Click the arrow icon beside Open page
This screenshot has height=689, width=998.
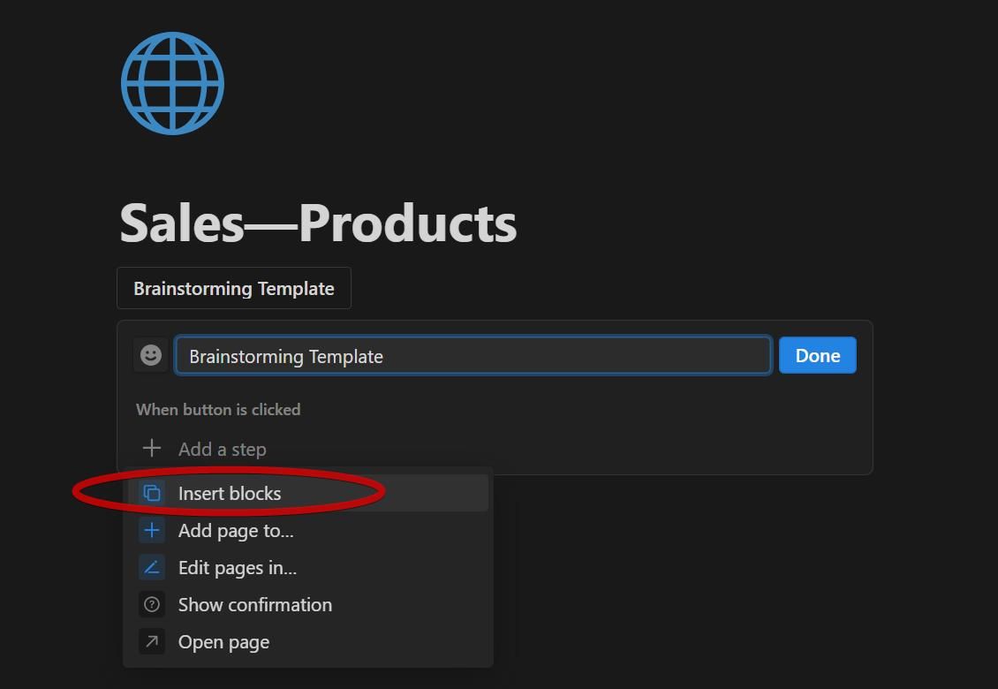[x=151, y=641]
